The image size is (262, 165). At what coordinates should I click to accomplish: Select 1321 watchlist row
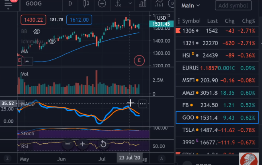(217, 43)
